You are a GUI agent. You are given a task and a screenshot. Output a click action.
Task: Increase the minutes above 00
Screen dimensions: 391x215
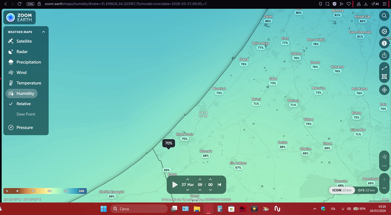(x=210, y=180)
